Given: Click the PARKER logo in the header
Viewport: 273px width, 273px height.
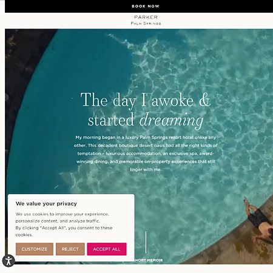Looking at the screenshot, I should [x=146, y=18].
